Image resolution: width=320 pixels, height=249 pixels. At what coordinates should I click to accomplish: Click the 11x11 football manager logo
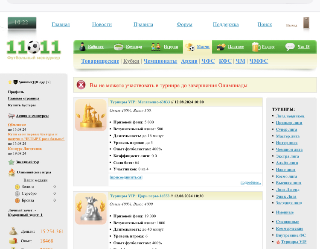34,50
